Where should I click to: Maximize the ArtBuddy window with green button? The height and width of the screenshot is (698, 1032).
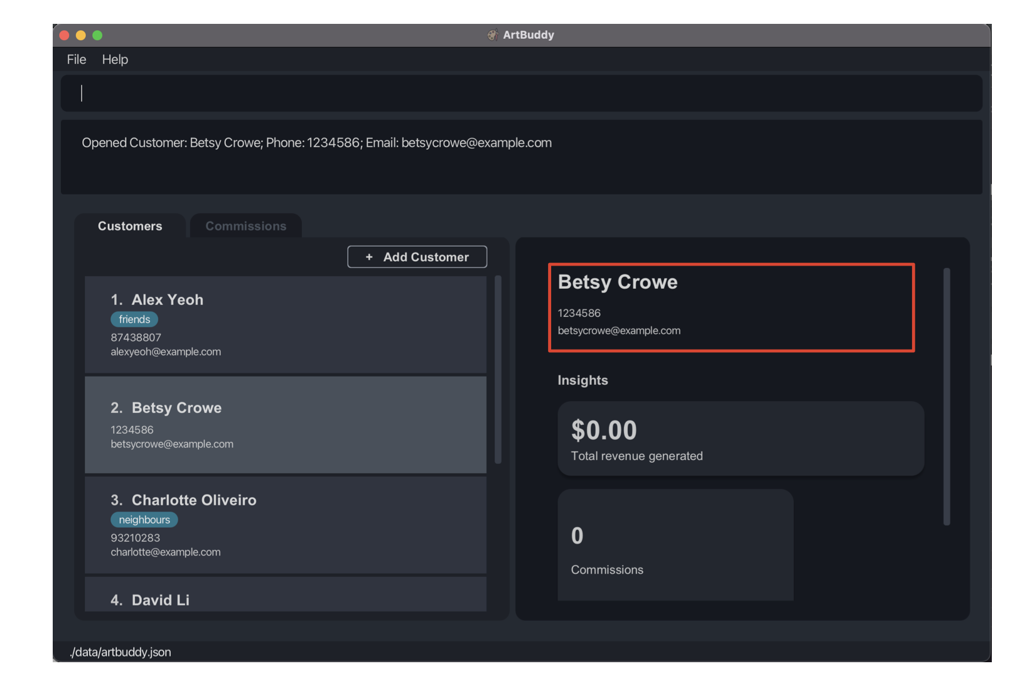(97, 35)
